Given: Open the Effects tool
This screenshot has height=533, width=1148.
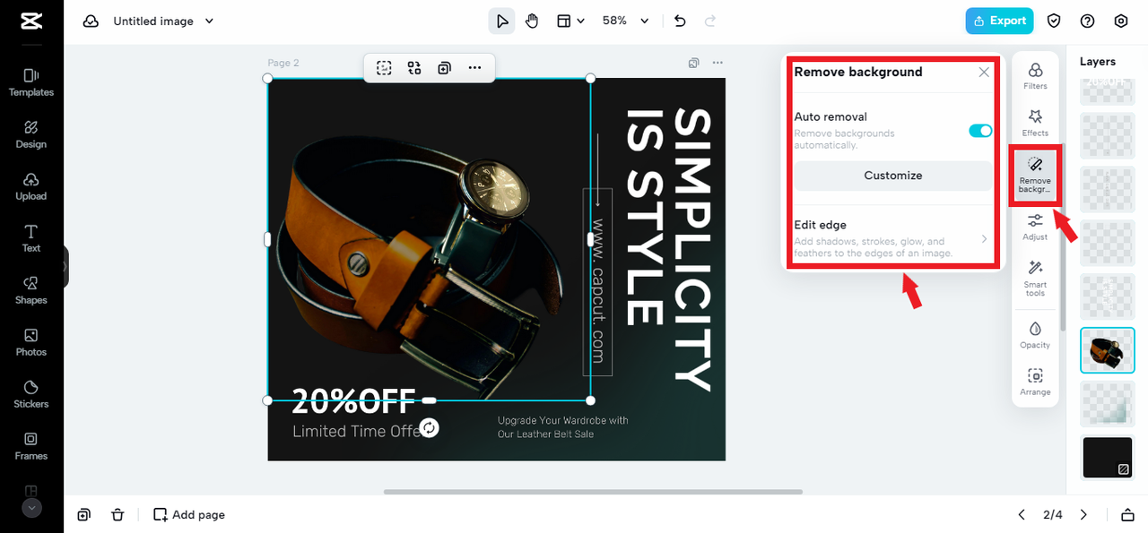Looking at the screenshot, I should coord(1035,124).
